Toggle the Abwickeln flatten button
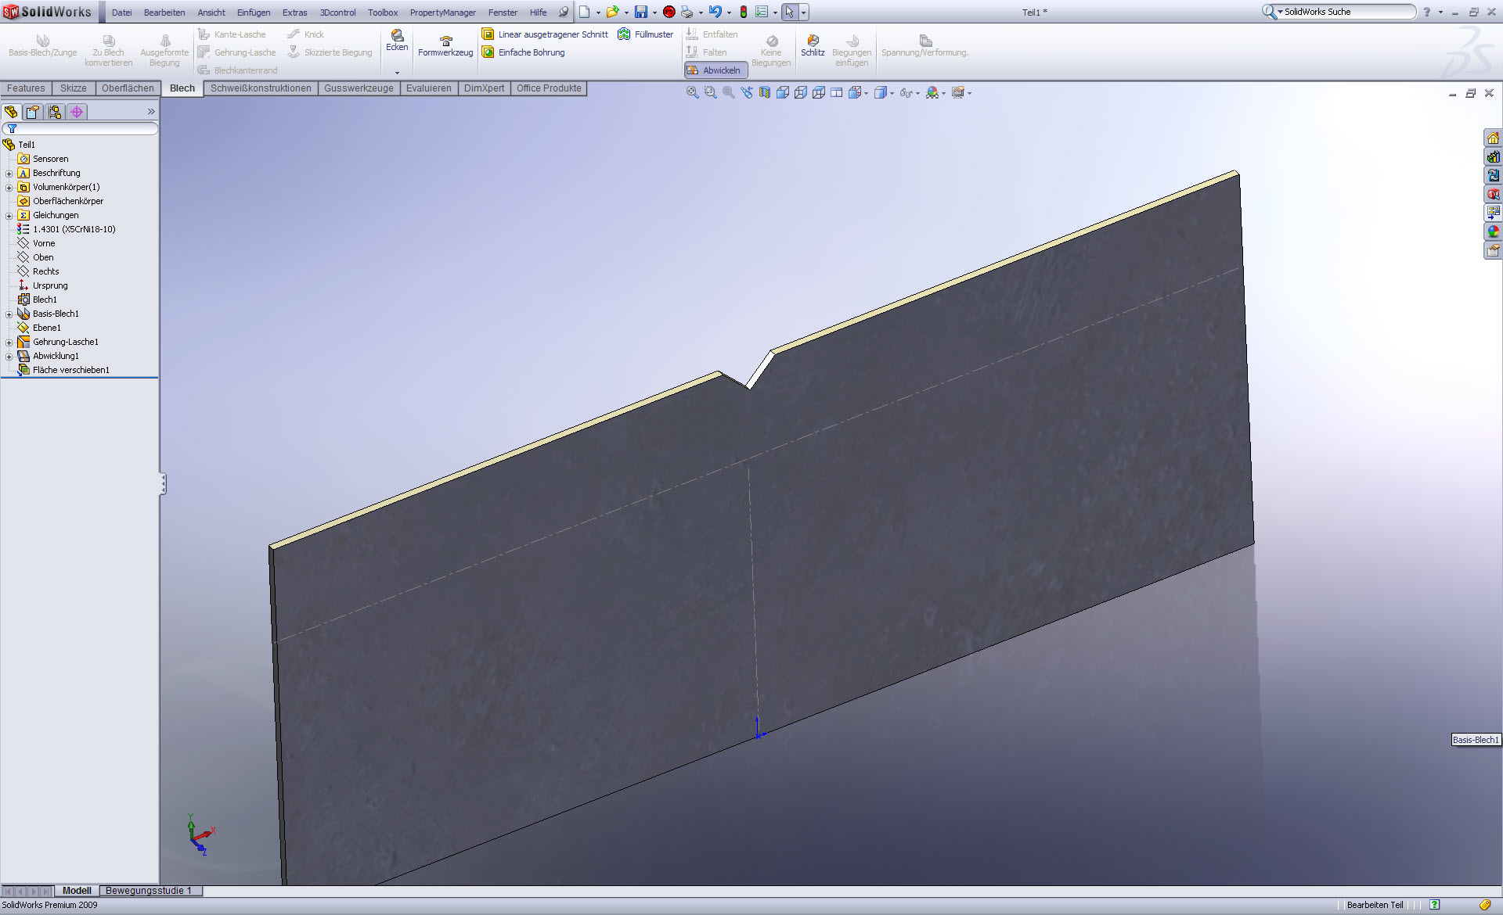 coord(715,70)
